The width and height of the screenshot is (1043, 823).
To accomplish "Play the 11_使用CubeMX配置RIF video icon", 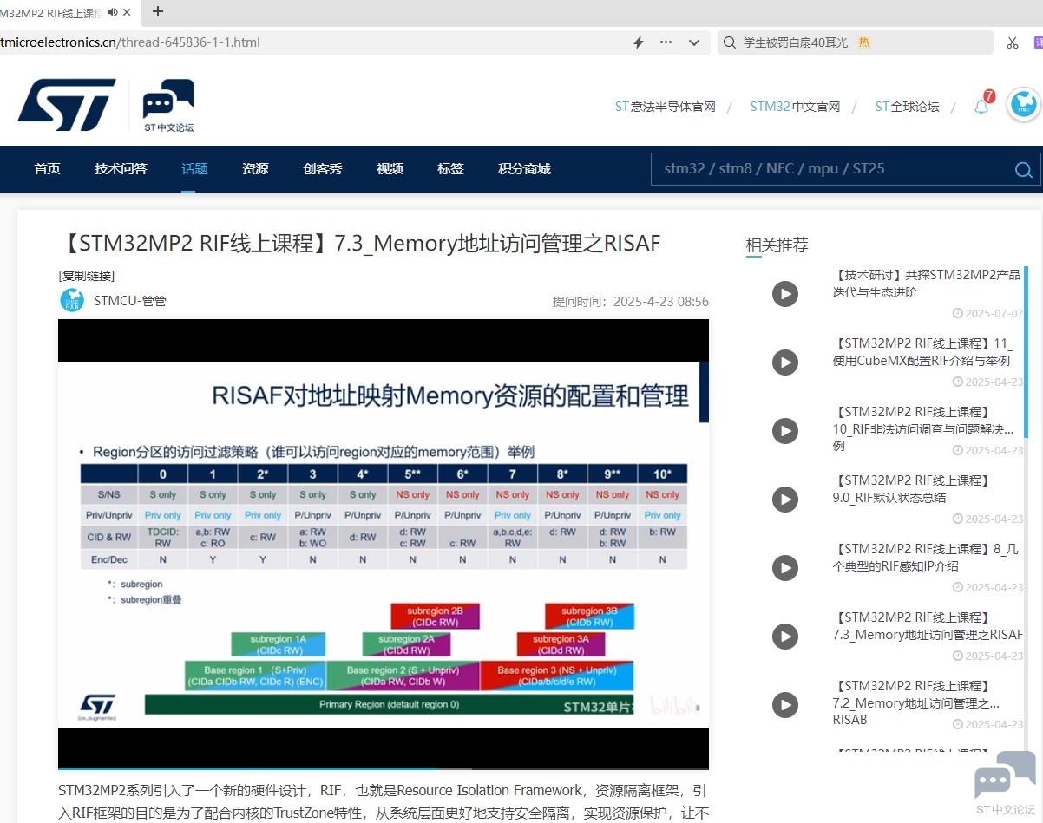I will click(785, 363).
